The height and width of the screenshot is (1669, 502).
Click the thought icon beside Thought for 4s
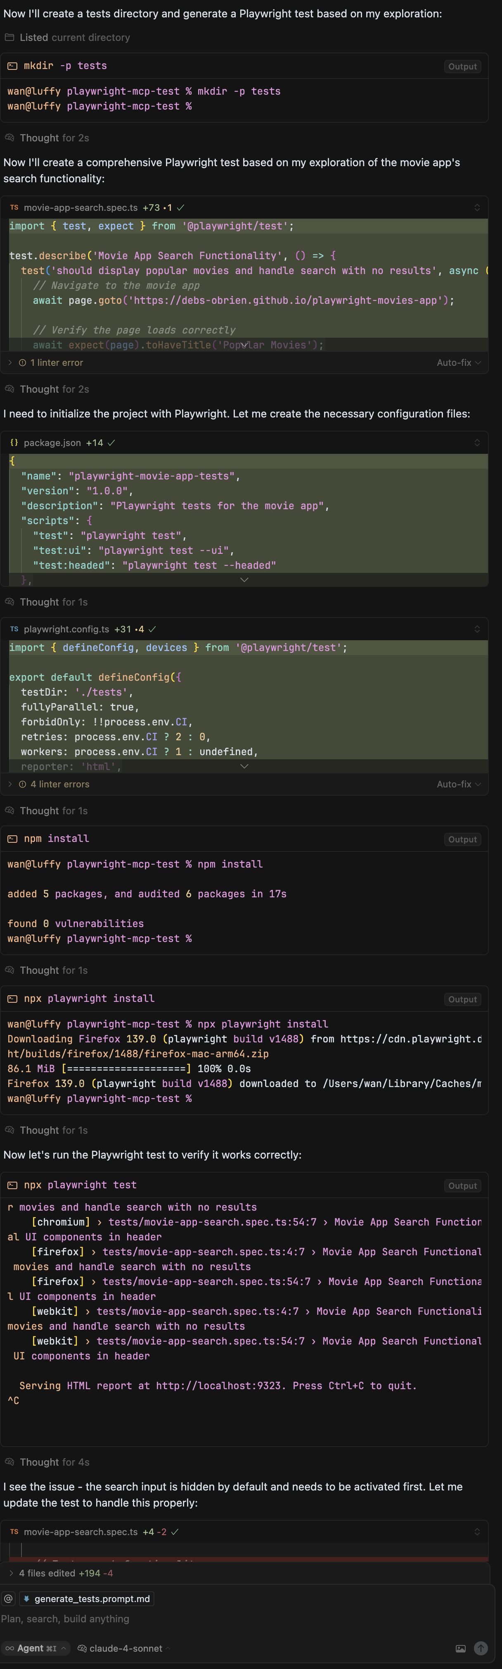(10, 1462)
